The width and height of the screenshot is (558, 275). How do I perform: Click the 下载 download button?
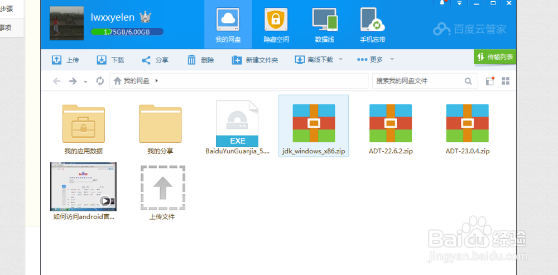110,60
